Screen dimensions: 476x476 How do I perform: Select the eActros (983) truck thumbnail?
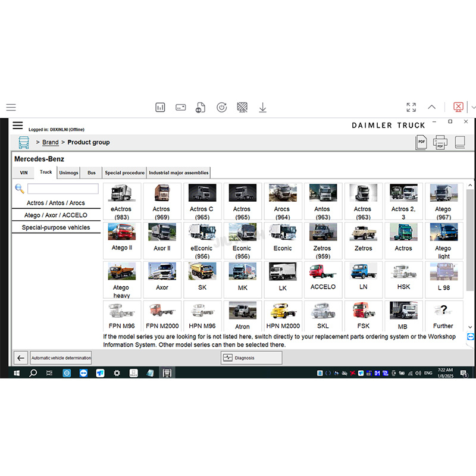coord(121,201)
